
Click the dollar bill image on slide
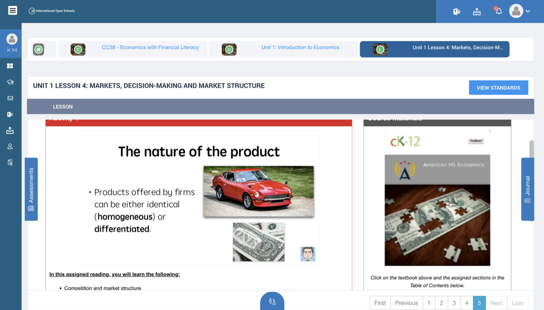(259, 242)
